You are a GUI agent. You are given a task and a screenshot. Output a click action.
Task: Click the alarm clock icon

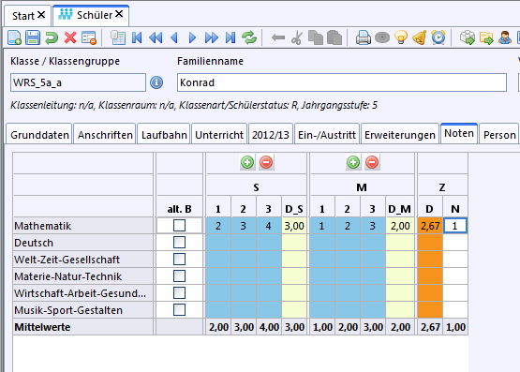coord(438,37)
